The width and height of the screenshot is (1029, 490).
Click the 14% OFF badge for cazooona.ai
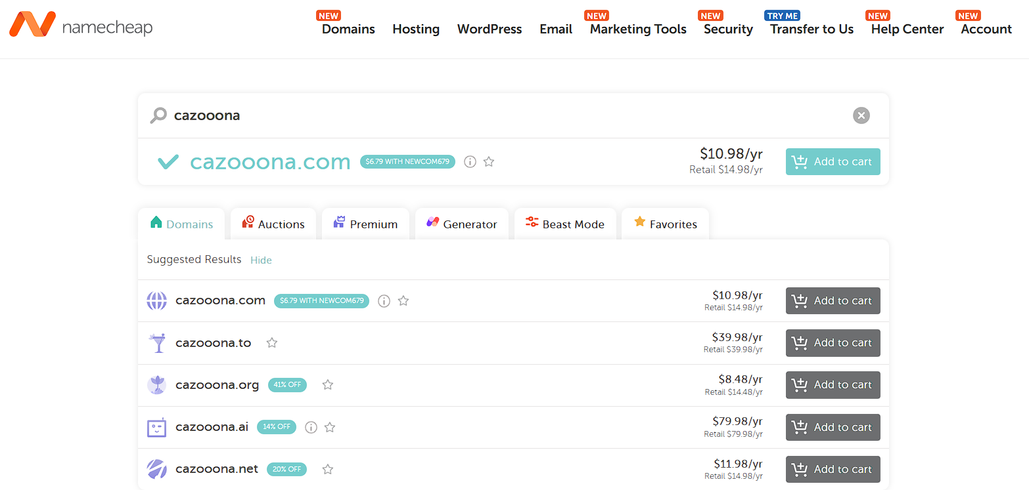(x=277, y=427)
